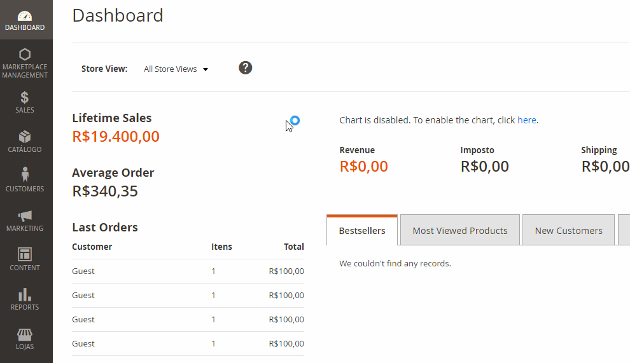Viewport: 630px width, 363px height.
Task: Switch to Most Viewed Products tab
Action: [x=460, y=231]
